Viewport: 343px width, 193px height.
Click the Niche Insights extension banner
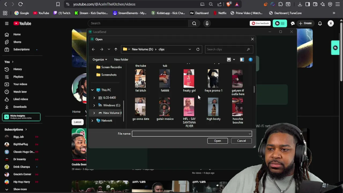coord(21,117)
